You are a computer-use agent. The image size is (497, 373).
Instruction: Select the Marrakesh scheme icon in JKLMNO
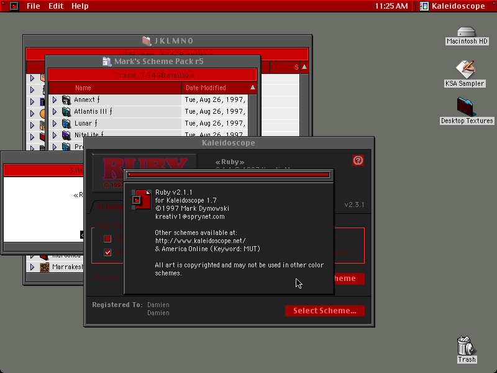(x=45, y=267)
